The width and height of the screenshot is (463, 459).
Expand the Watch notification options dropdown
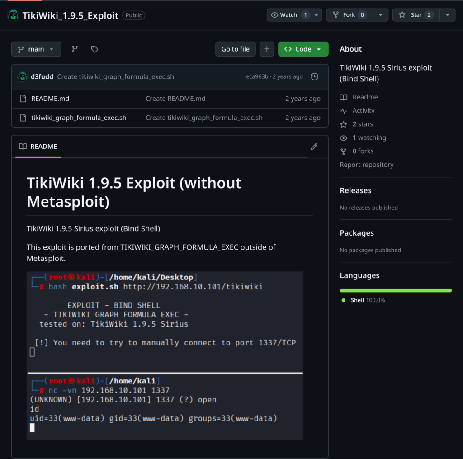coord(316,15)
